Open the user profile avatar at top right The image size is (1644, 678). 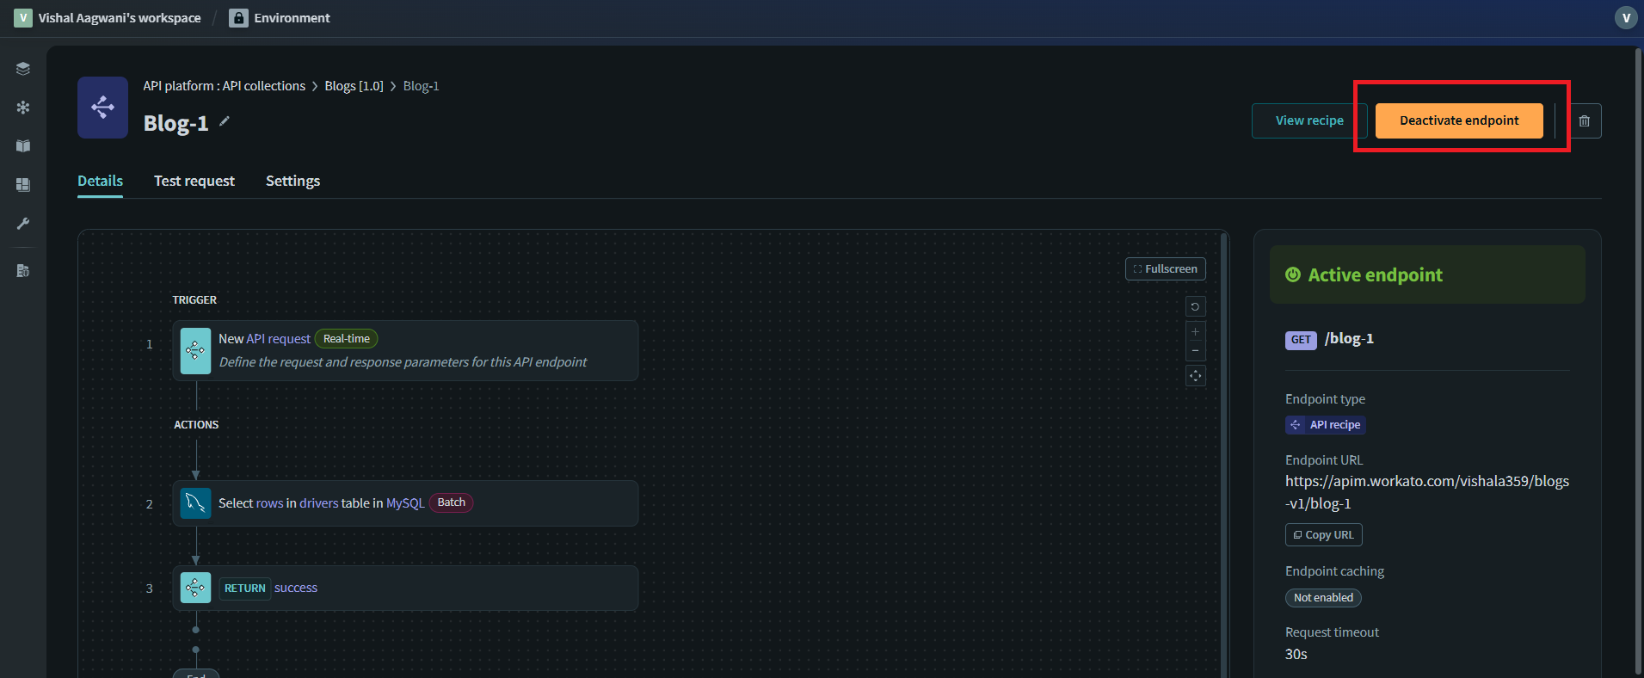pyautogui.click(x=1626, y=17)
